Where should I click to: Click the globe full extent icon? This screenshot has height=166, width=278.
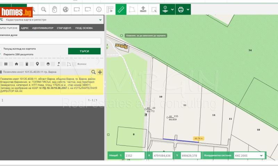pyautogui.click(x=66, y=9)
